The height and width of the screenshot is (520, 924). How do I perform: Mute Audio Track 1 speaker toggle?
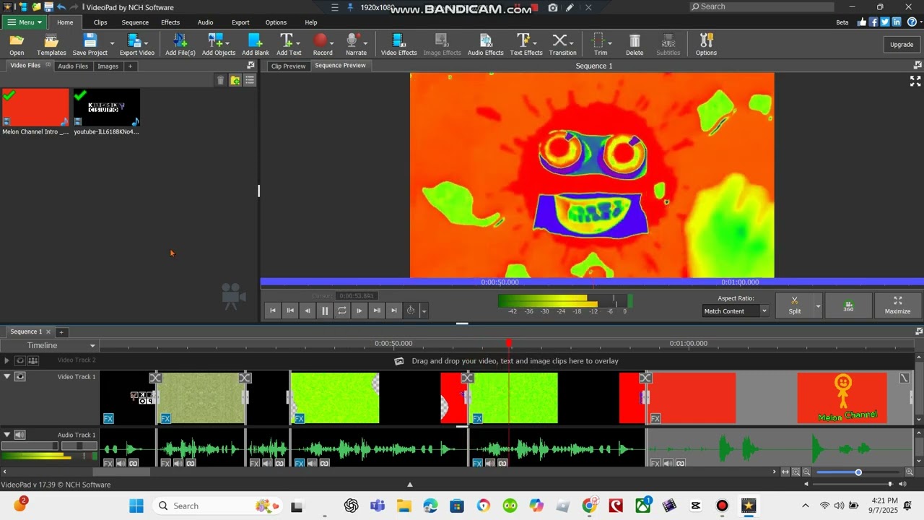tap(20, 435)
